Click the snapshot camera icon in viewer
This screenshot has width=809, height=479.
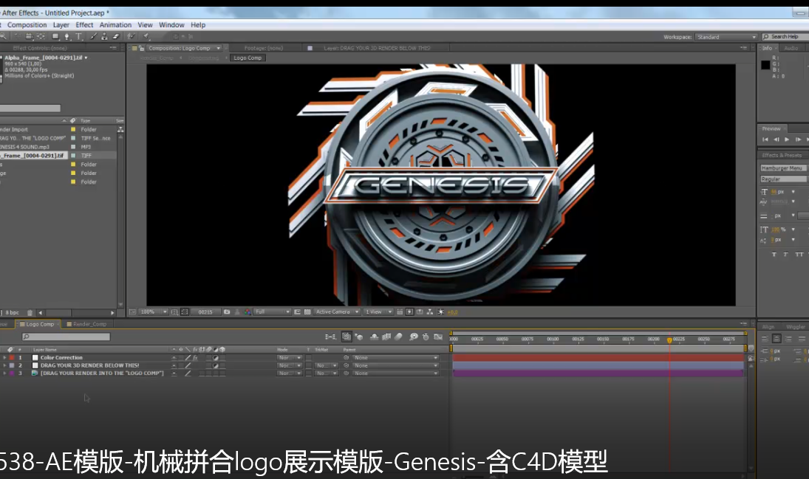point(227,312)
